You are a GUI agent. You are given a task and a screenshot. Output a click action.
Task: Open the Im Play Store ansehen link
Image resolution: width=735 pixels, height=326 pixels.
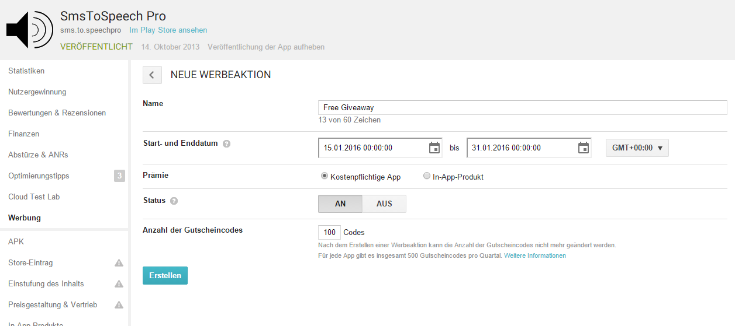tap(168, 30)
